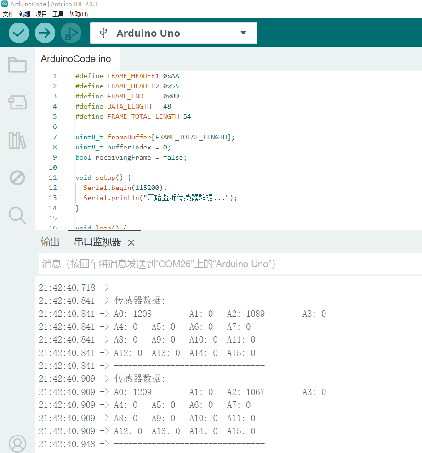The height and width of the screenshot is (453, 422).
Task: Open the Library Manager books icon
Action: 17,140
